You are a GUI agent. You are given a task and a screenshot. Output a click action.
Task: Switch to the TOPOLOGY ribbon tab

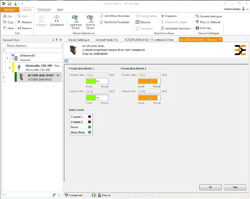coord(44,10)
